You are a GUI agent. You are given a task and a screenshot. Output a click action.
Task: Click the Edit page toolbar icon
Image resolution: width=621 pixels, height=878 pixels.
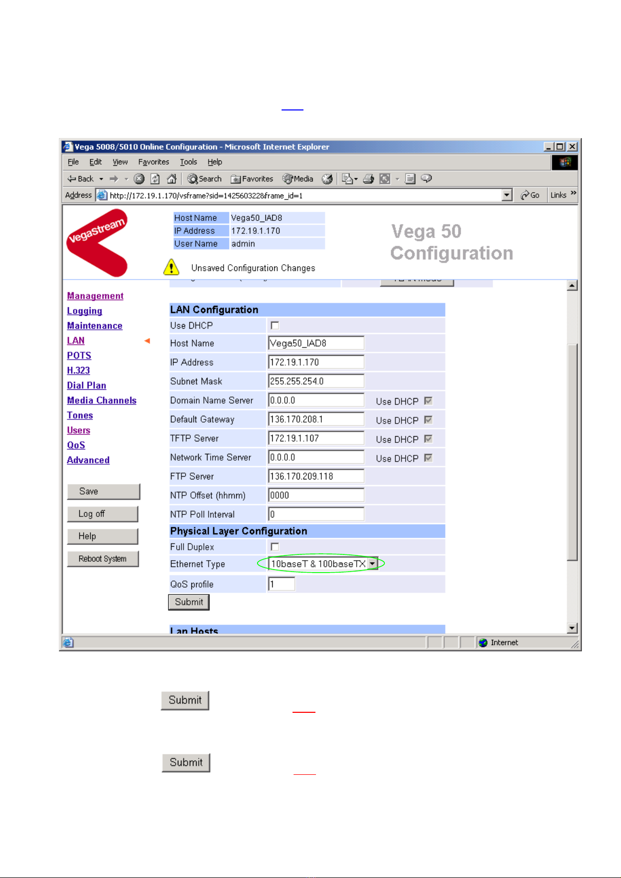[385, 179]
